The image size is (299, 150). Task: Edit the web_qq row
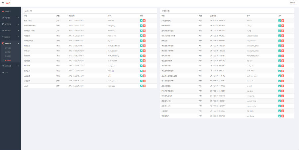(x=141, y=71)
